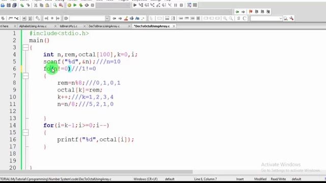This screenshot has height=183, width=326.
Task: Close the DecToOctalUsingArray.c tab
Action: tap(174, 26)
